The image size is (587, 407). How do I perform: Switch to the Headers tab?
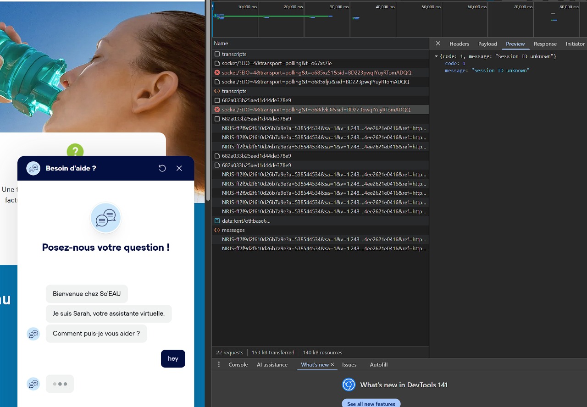[459, 44]
